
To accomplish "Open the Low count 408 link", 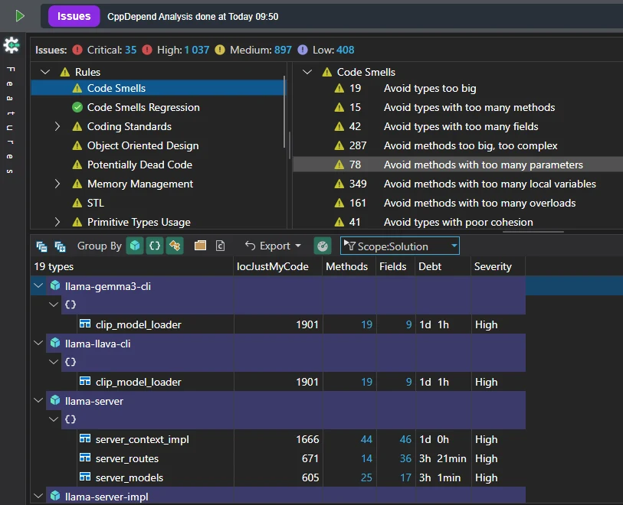I will (346, 50).
